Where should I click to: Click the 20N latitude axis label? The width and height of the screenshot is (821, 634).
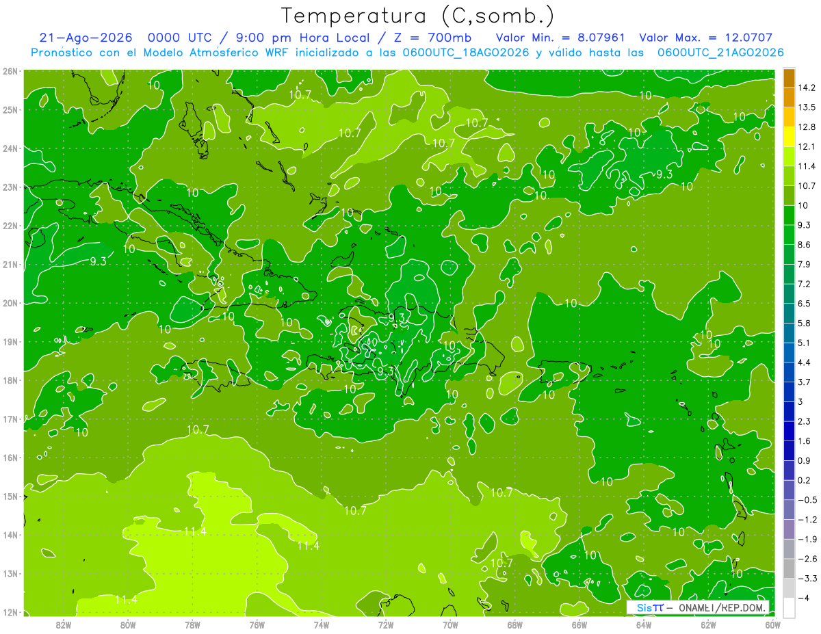[10, 303]
